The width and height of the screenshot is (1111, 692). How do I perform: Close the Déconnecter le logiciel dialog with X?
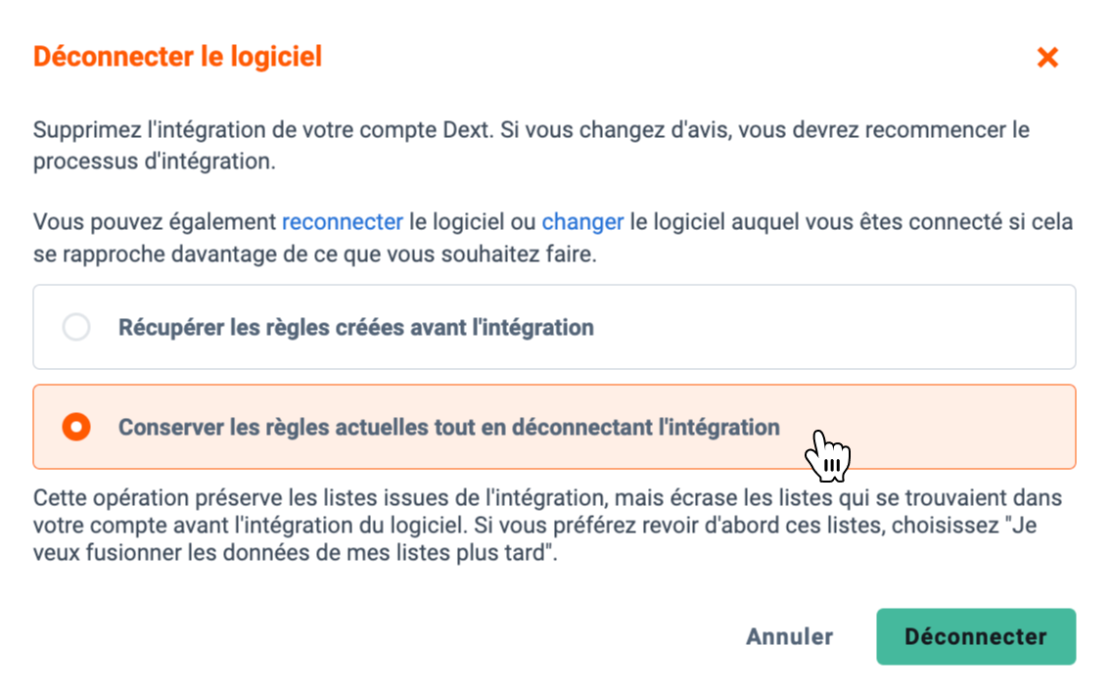tap(1047, 58)
